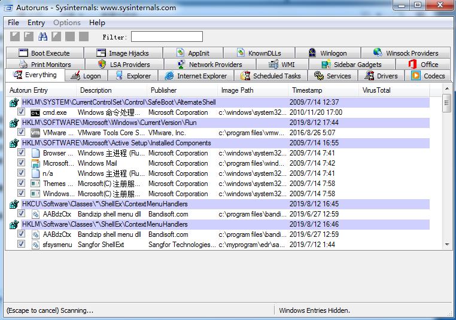Click the scroll down arrow of the list

[x=446, y=244]
